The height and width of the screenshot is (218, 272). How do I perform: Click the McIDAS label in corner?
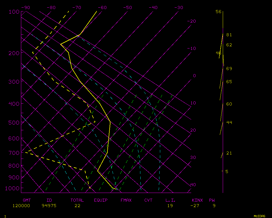pyautogui.click(x=259, y=216)
